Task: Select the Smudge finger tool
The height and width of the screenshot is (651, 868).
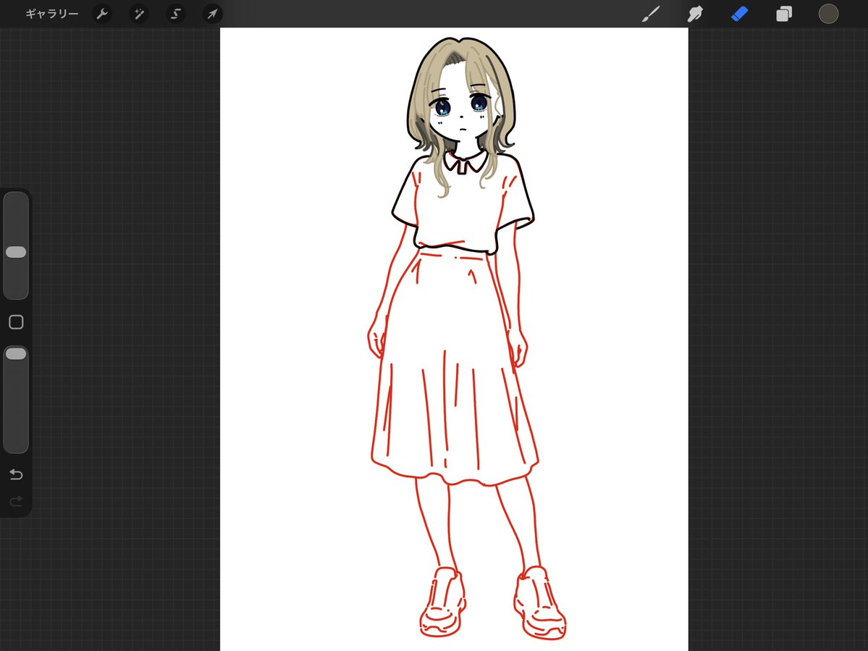Action: tap(695, 14)
